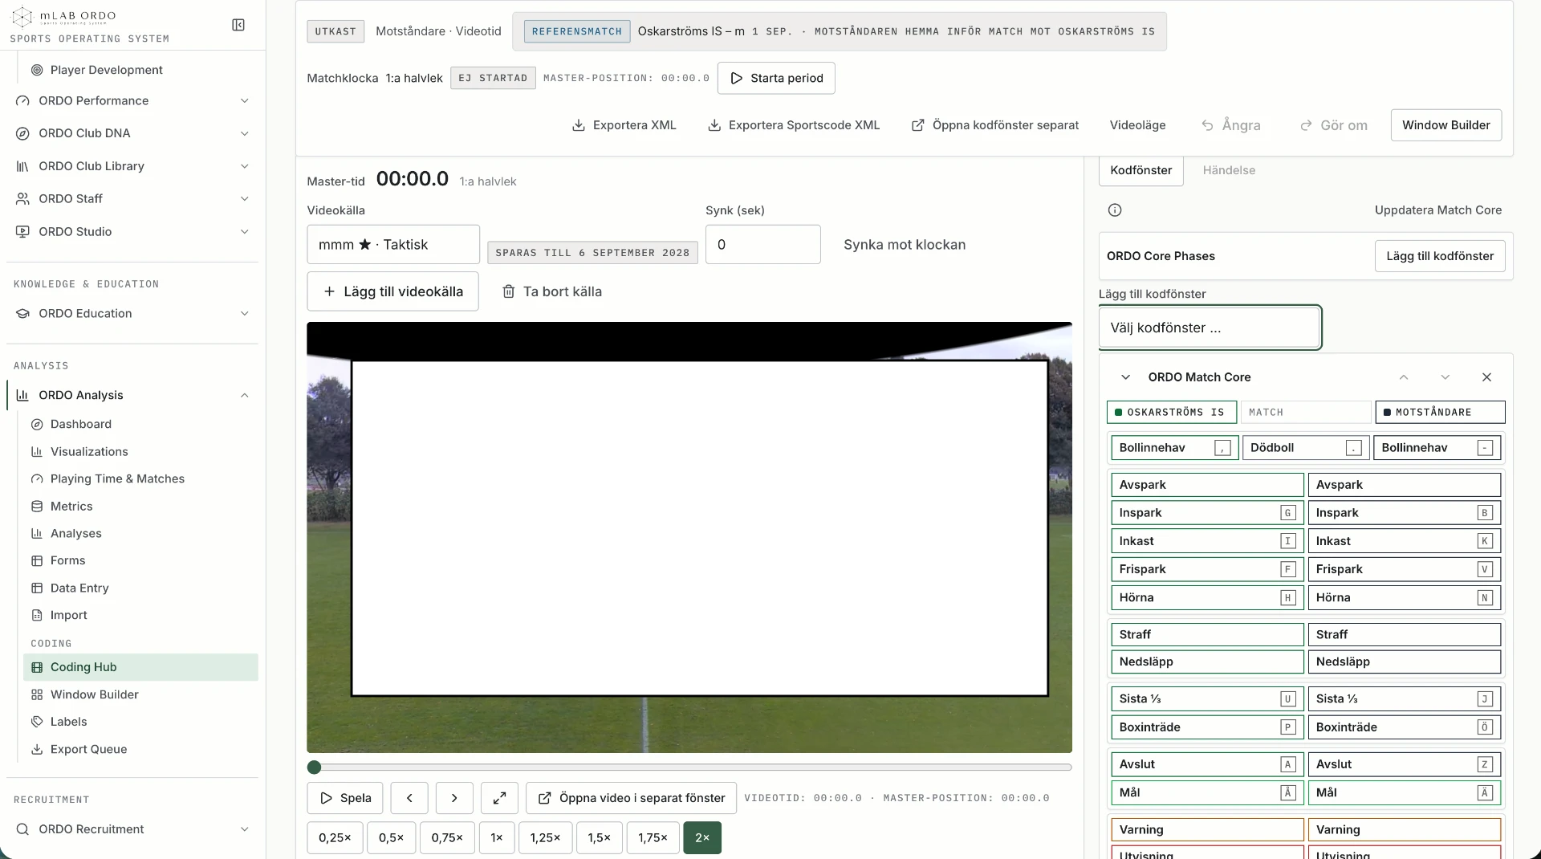The width and height of the screenshot is (1541, 859).
Task: Click Exportera XML download button
Action: pyautogui.click(x=624, y=125)
